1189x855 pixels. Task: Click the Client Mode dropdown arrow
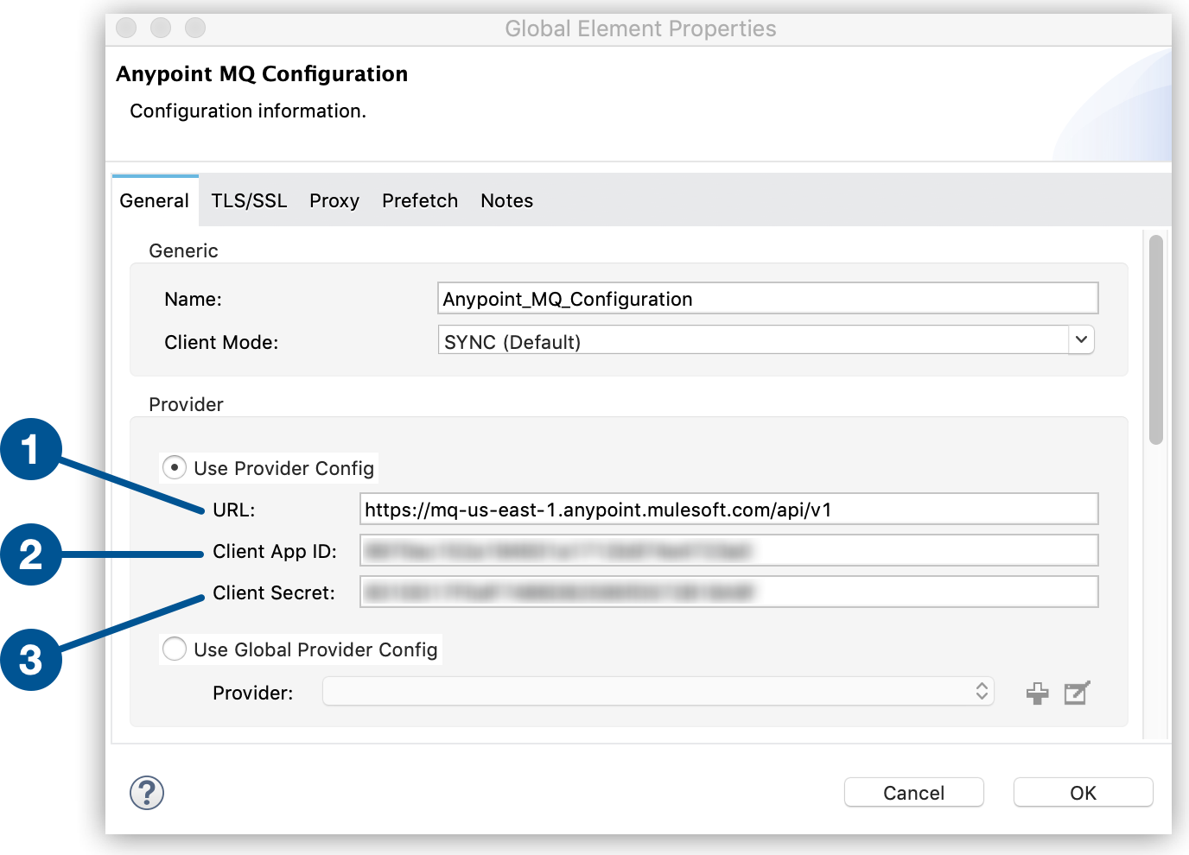[1080, 340]
